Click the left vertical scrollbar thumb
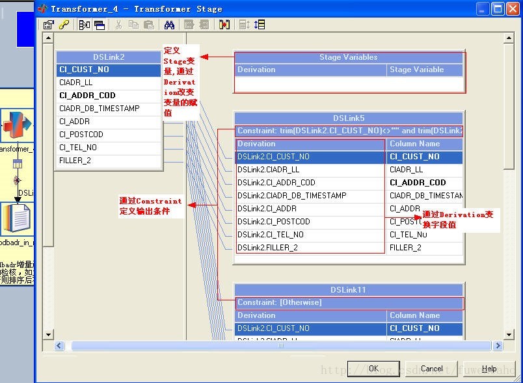Screen dimensions: 523x383 click(x=48, y=145)
